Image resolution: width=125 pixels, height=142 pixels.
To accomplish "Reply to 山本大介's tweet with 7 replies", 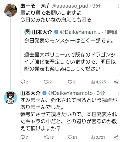I will [24, 137].
